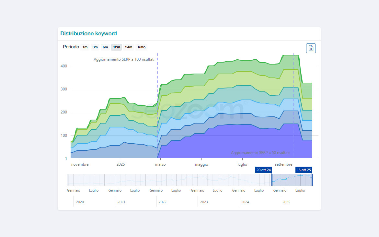The height and width of the screenshot is (237, 379).
Task: Choose the 24m period range
Action: coord(129,47)
